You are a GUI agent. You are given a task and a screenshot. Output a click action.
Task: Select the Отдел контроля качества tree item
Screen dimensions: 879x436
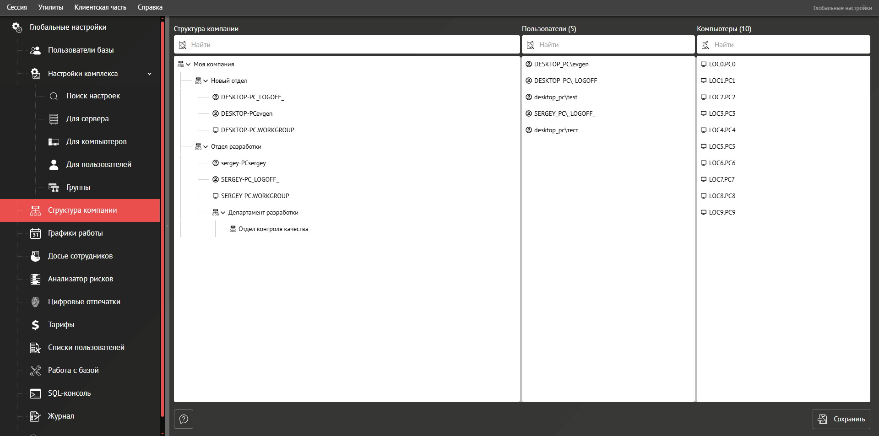point(273,229)
